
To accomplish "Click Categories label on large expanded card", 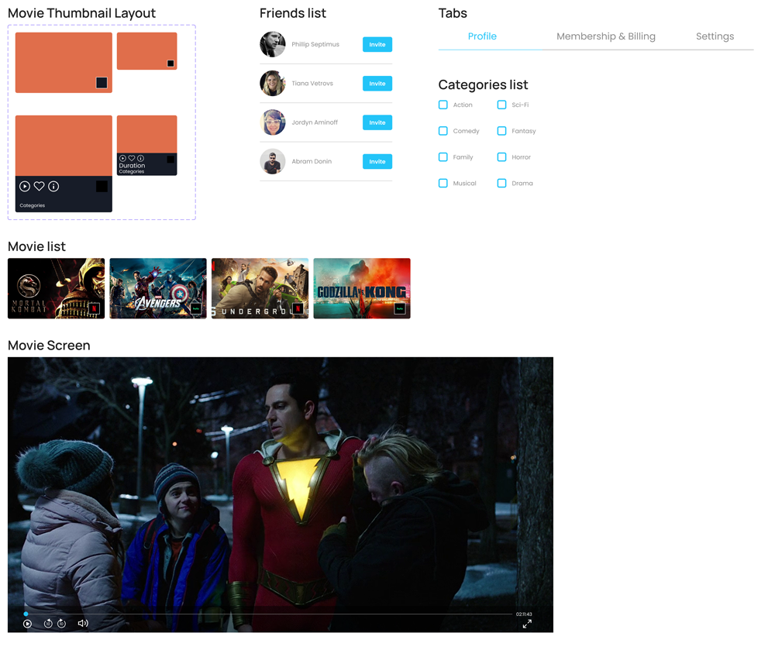I will [32, 205].
